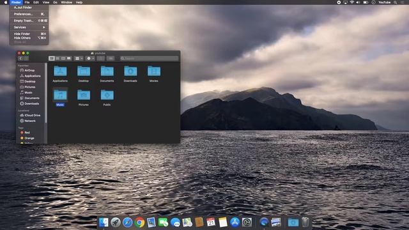409x230 pixels.
Task: Open the Go menu
Action: point(56,3)
